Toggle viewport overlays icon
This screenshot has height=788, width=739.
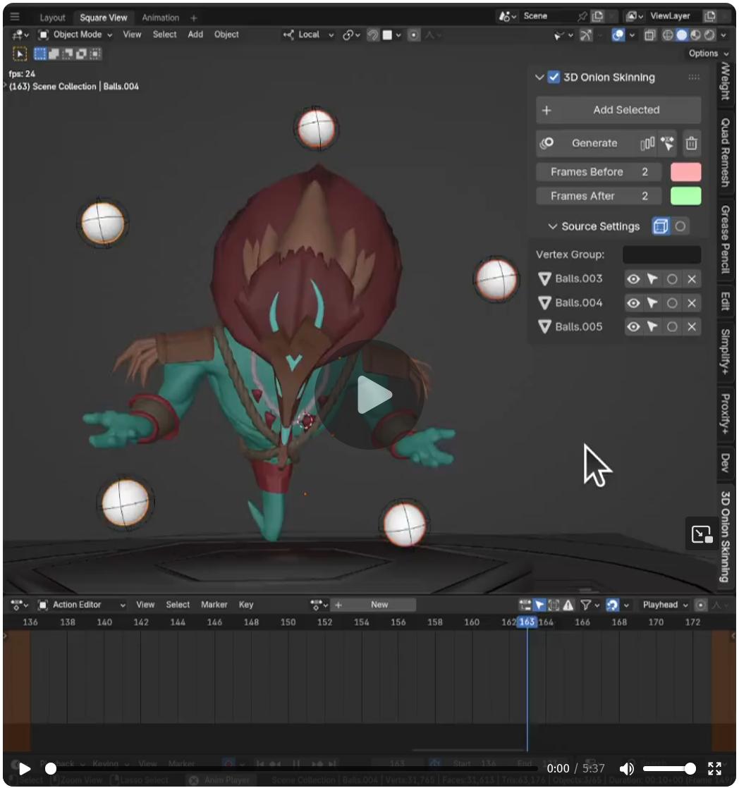tap(618, 35)
